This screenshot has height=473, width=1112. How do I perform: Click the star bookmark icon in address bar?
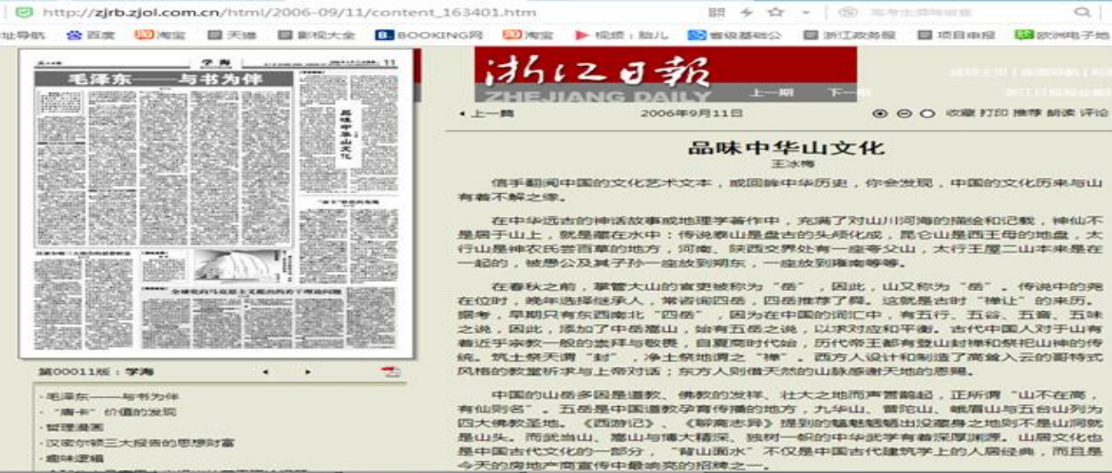click(x=776, y=12)
